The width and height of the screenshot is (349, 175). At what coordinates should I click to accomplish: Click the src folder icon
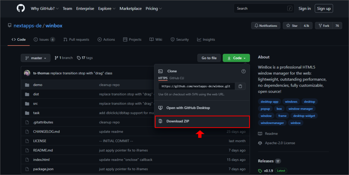pos(27,104)
